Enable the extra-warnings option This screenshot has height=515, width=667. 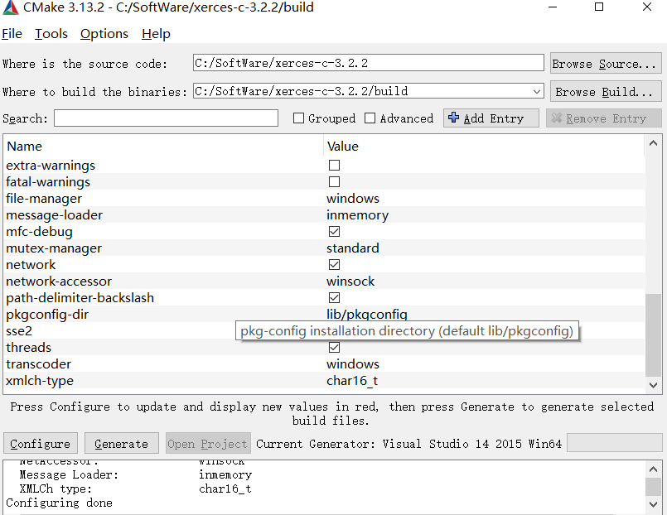click(x=334, y=165)
